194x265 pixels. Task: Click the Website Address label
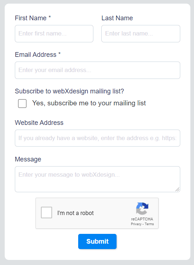[x=39, y=123]
